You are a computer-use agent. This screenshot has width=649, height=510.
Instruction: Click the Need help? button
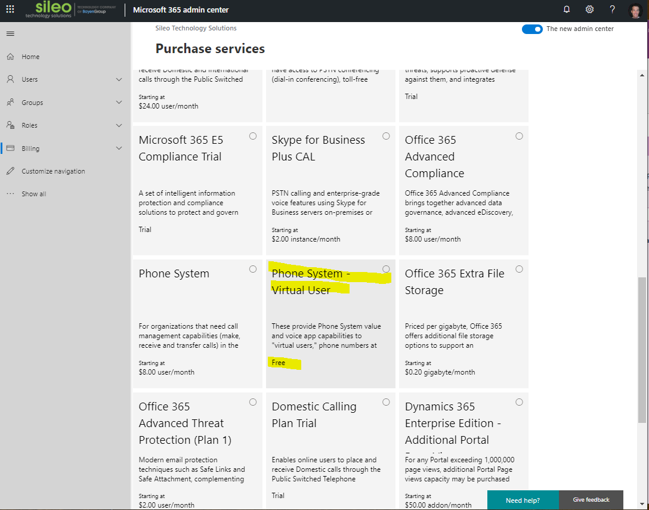tap(523, 500)
